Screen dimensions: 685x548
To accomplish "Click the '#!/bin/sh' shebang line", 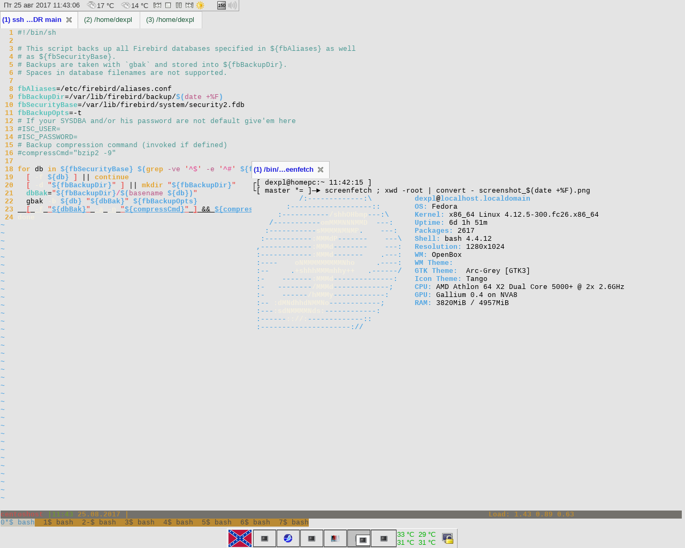I will point(37,33).
